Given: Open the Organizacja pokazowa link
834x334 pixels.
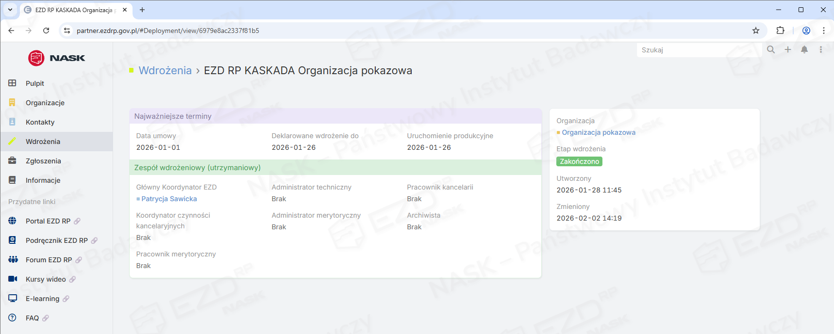Looking at the screenshot, I should [x=599, y=132].
